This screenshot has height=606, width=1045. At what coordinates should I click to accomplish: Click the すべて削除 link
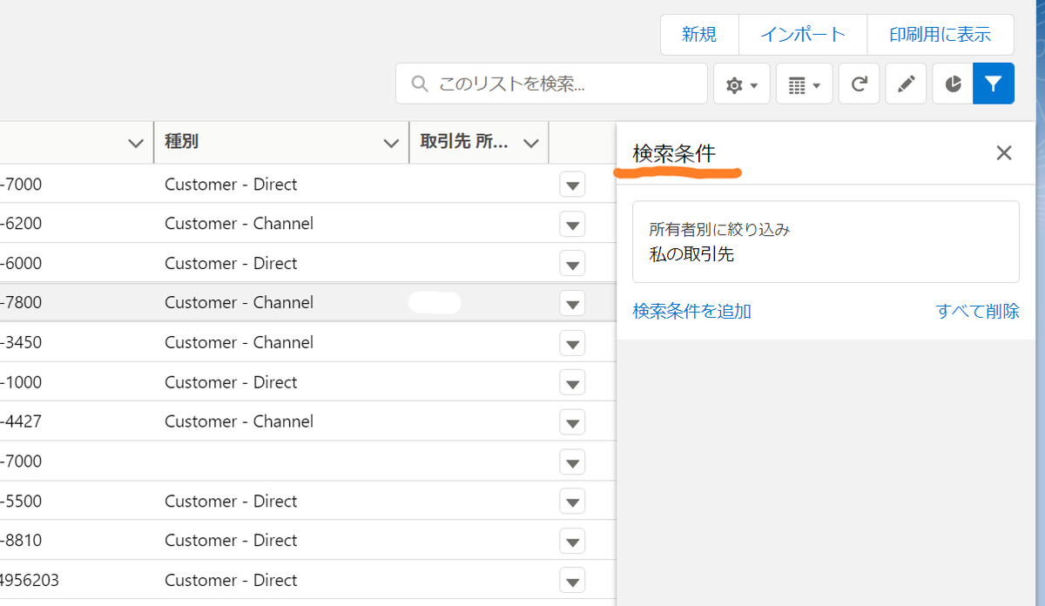tap(977, 311)
